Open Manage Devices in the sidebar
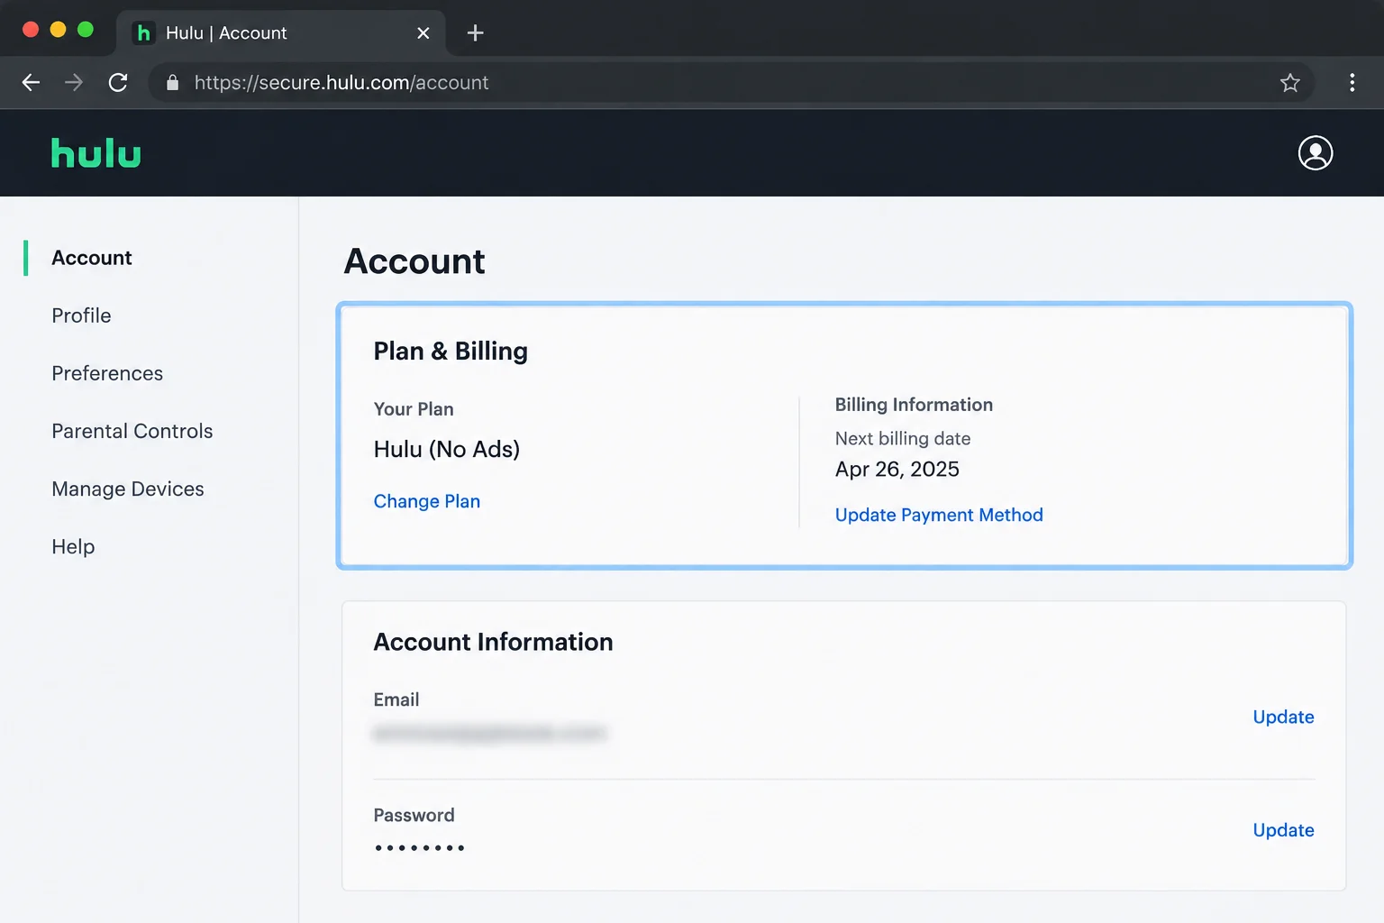The height and width of the screenshot is (923, 1384). click(128, 489)
